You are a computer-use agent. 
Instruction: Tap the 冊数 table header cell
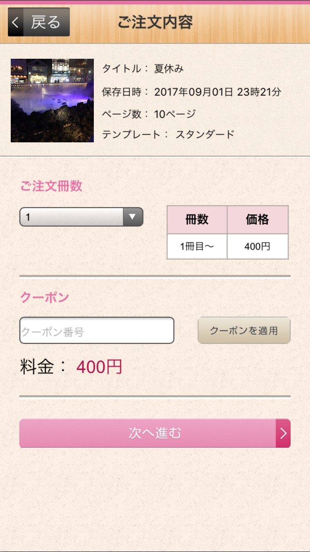[x=197, y=220]
